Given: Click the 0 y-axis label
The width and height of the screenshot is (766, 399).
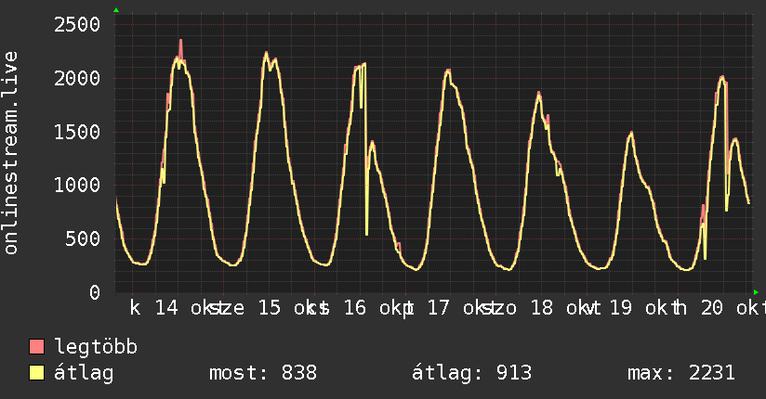Looking at the screenshot, I should [94, 292].
